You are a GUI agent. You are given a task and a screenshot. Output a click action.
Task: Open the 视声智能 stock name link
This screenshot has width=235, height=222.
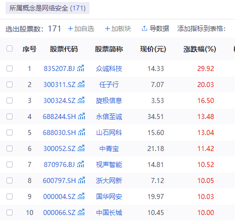click(109, 164)
